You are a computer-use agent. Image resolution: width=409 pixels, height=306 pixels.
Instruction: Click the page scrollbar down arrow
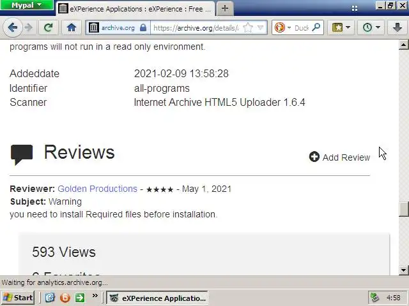coord(403,270)
